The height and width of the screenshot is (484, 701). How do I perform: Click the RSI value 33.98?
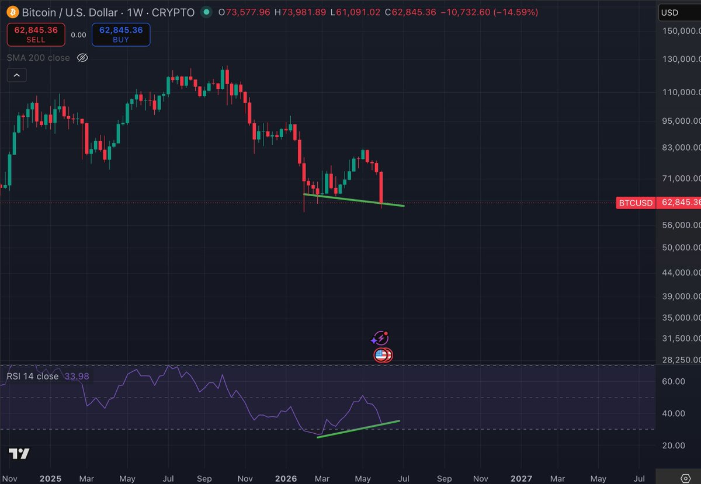click(76, 376)
